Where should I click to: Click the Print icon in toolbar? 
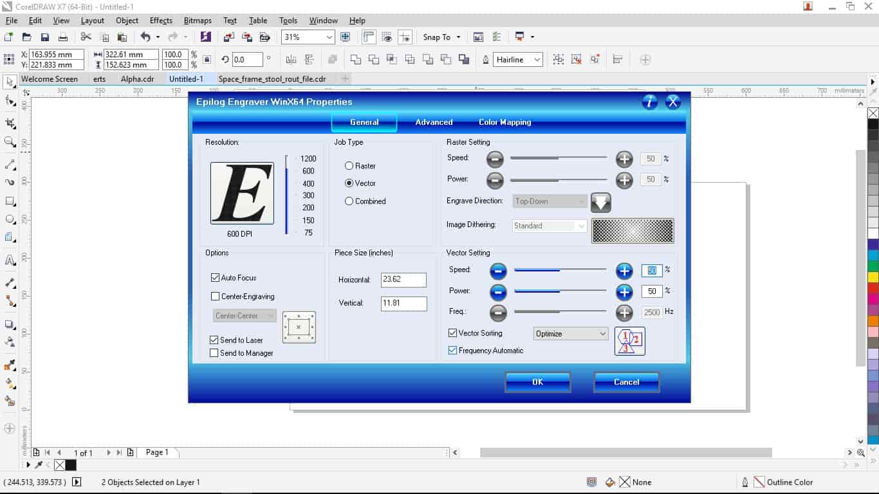coord(63,37)
